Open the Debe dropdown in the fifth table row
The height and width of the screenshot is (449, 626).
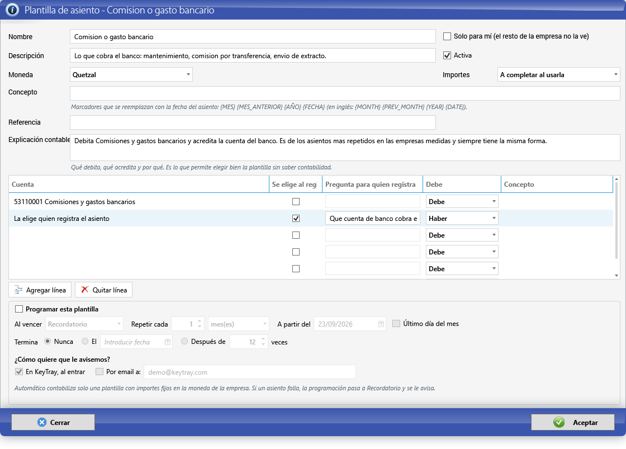click(462, 269)
